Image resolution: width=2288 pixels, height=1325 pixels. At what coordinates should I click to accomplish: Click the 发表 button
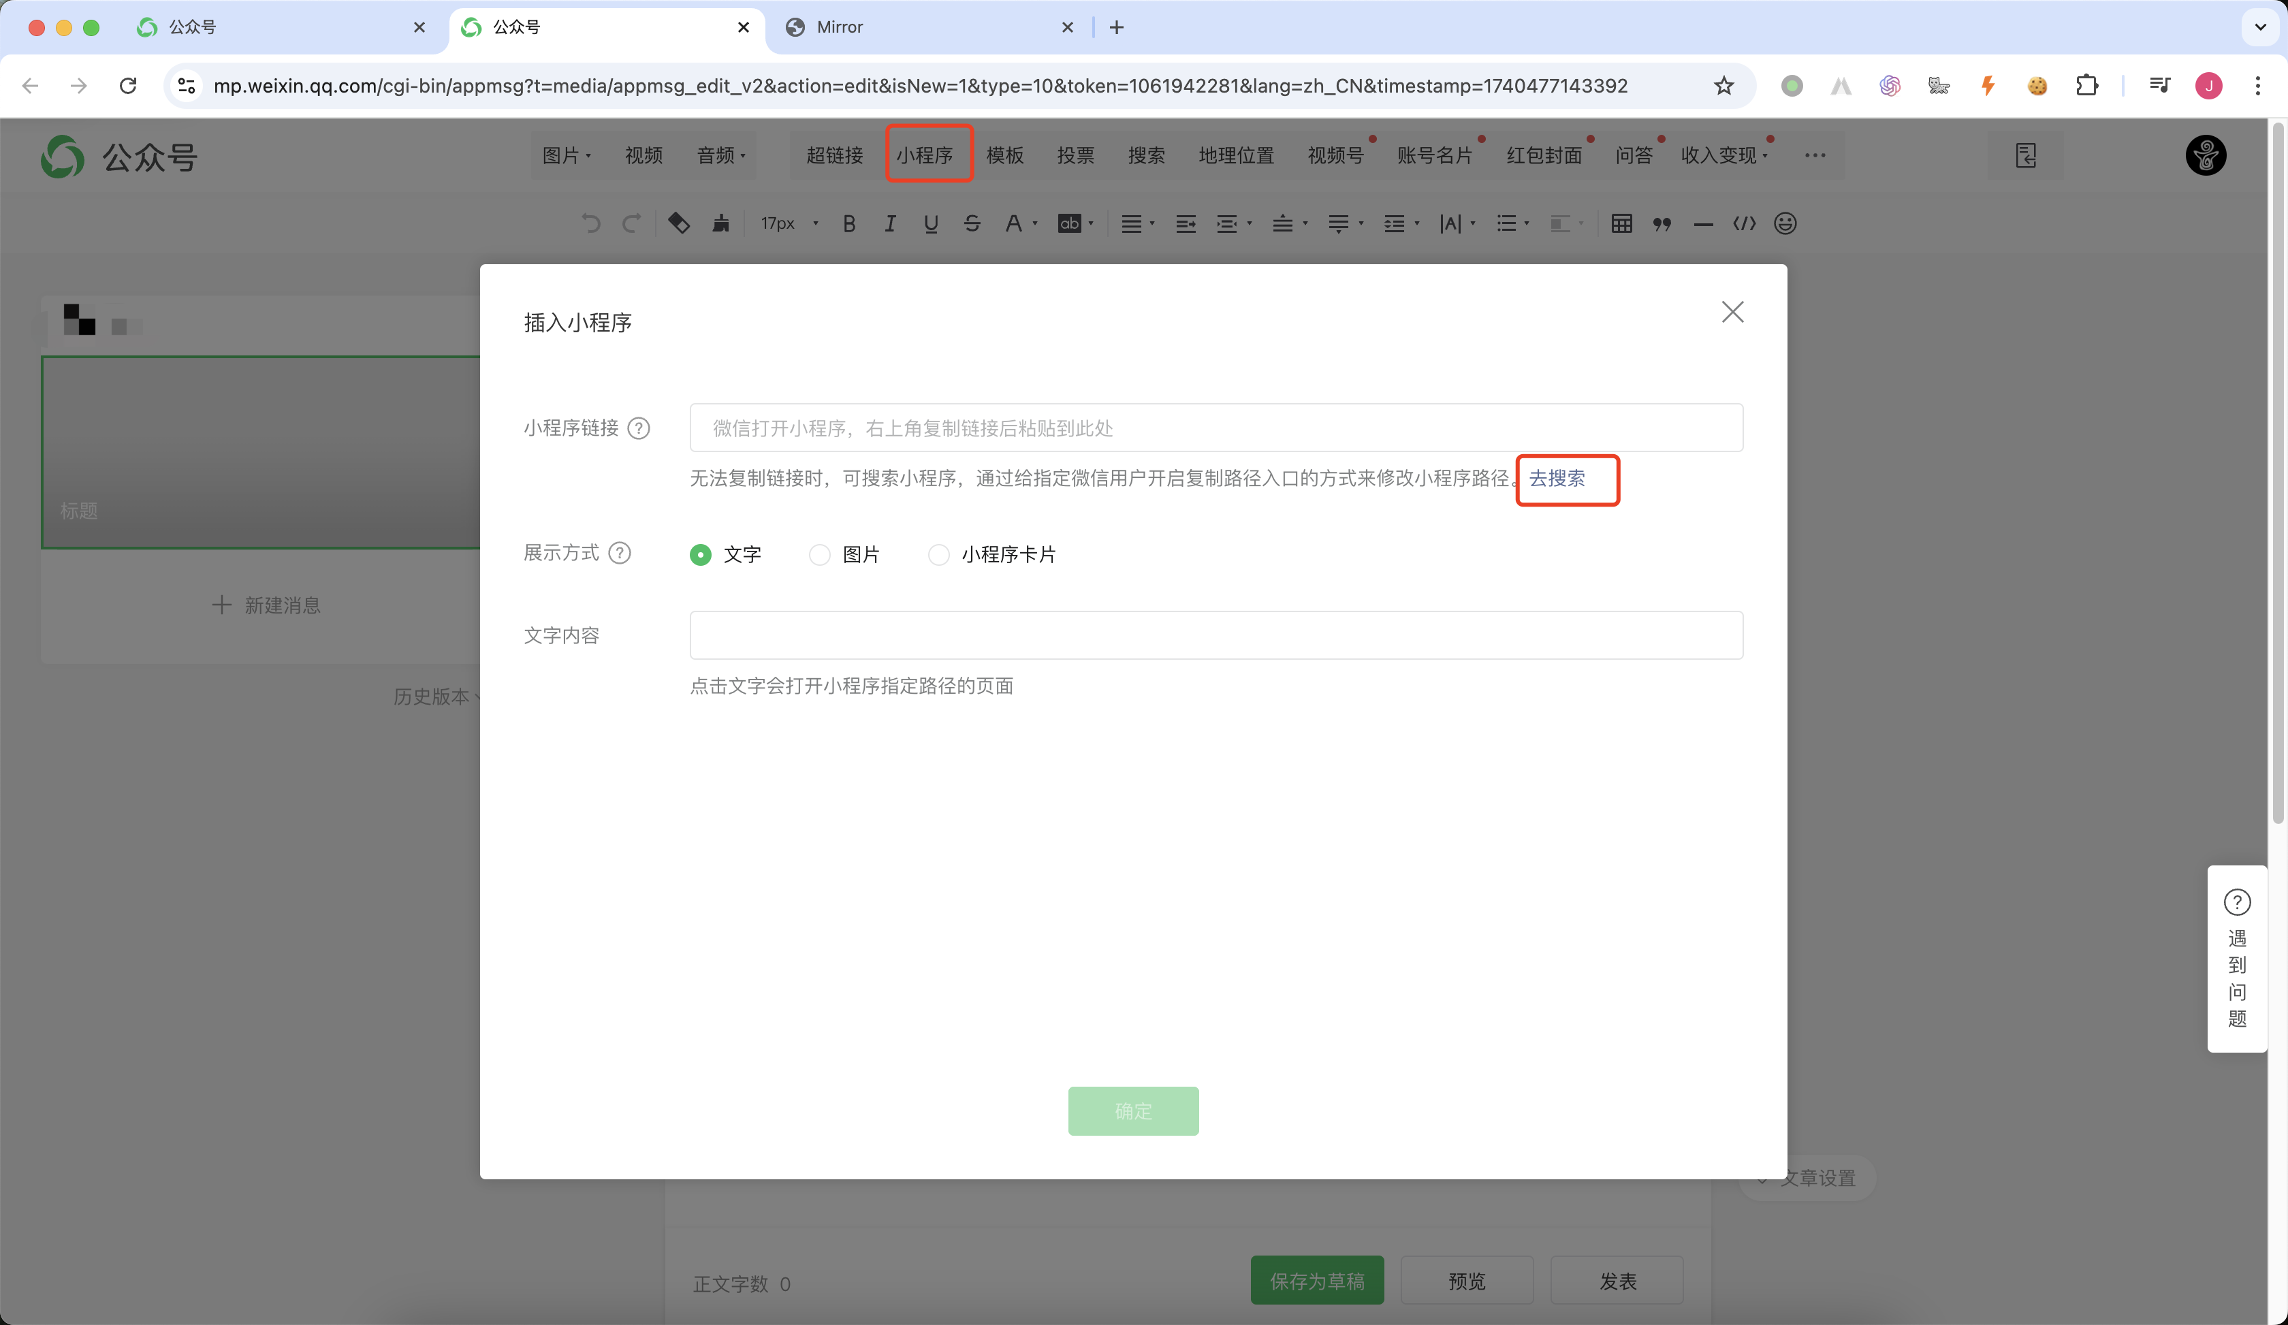click(x=1618, y=1281)
